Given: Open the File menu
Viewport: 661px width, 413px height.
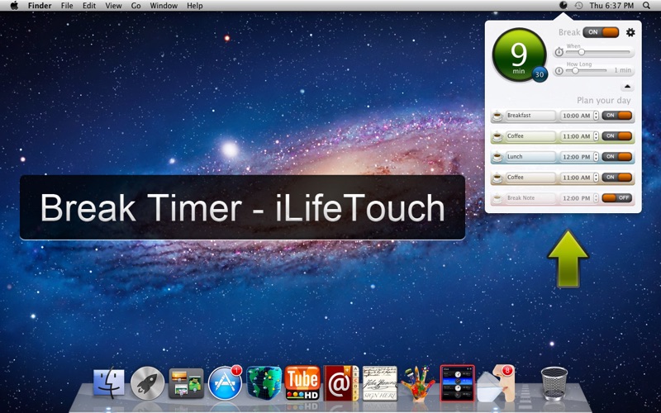Looking at the screenshot, I should 67,6.
